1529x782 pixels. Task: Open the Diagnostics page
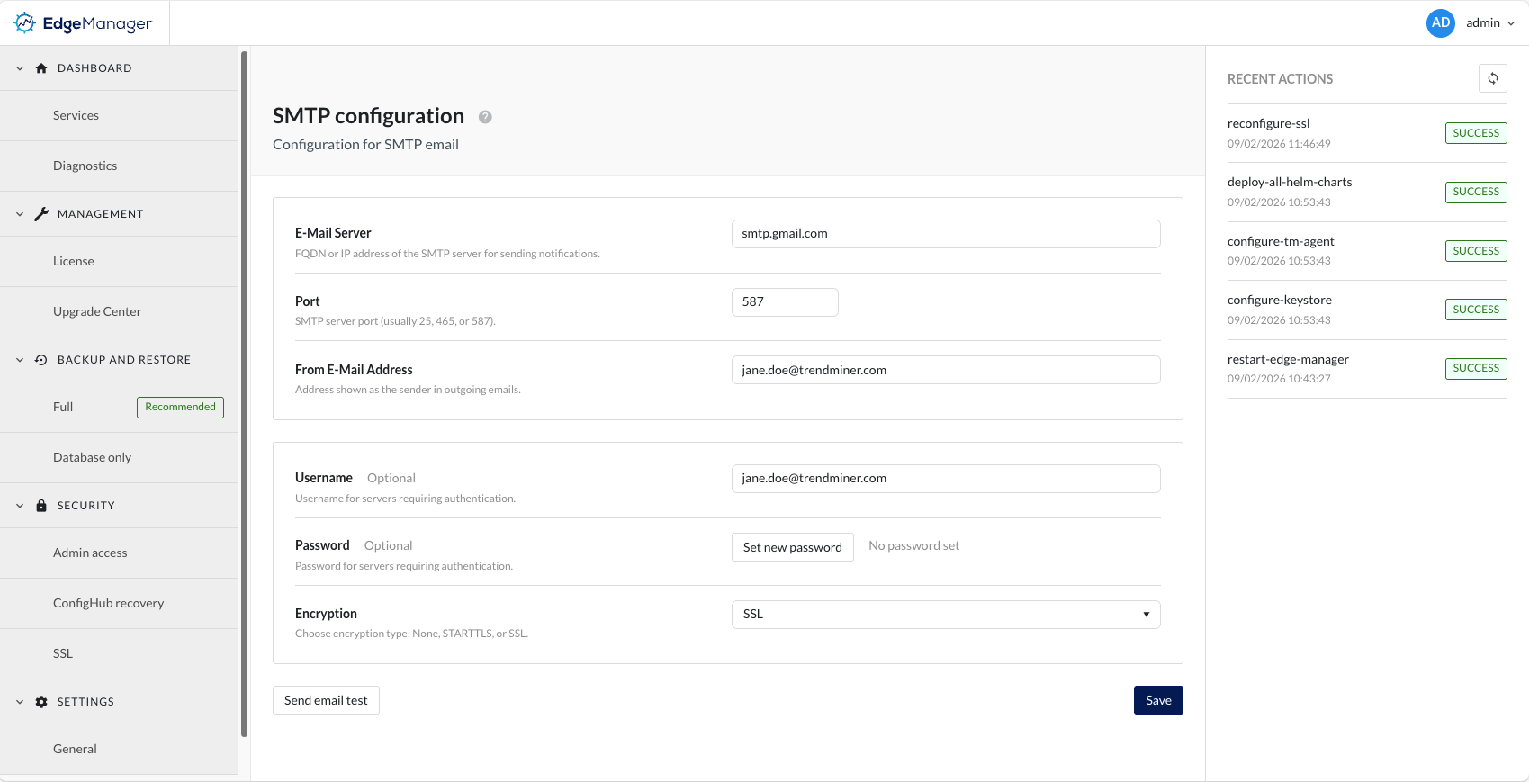coord(85,166)
